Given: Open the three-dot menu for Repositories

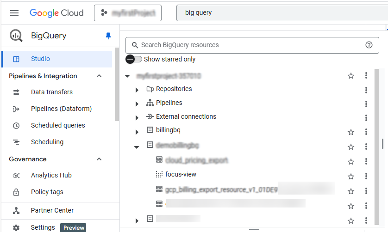Looking at the screenshot, I should pyautogui.click(x=366, y=90).
